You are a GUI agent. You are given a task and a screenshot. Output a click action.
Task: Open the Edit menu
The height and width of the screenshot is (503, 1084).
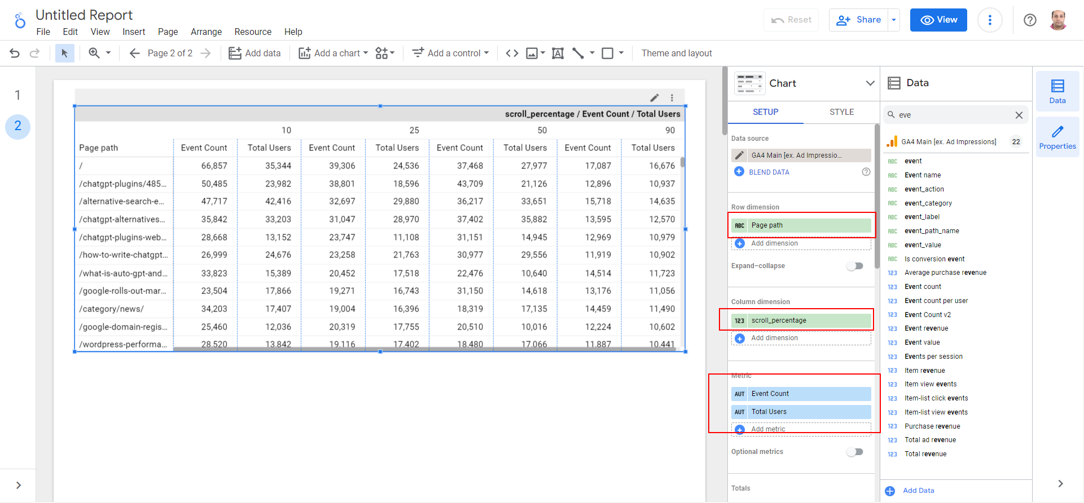[x=70, y=32]
